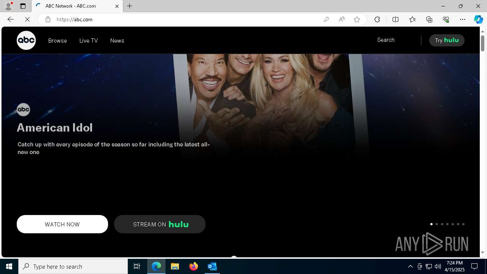Screen dimensions: 487x274
Task: Select the ABC Network browser tab
Action: tap(77, 6)
